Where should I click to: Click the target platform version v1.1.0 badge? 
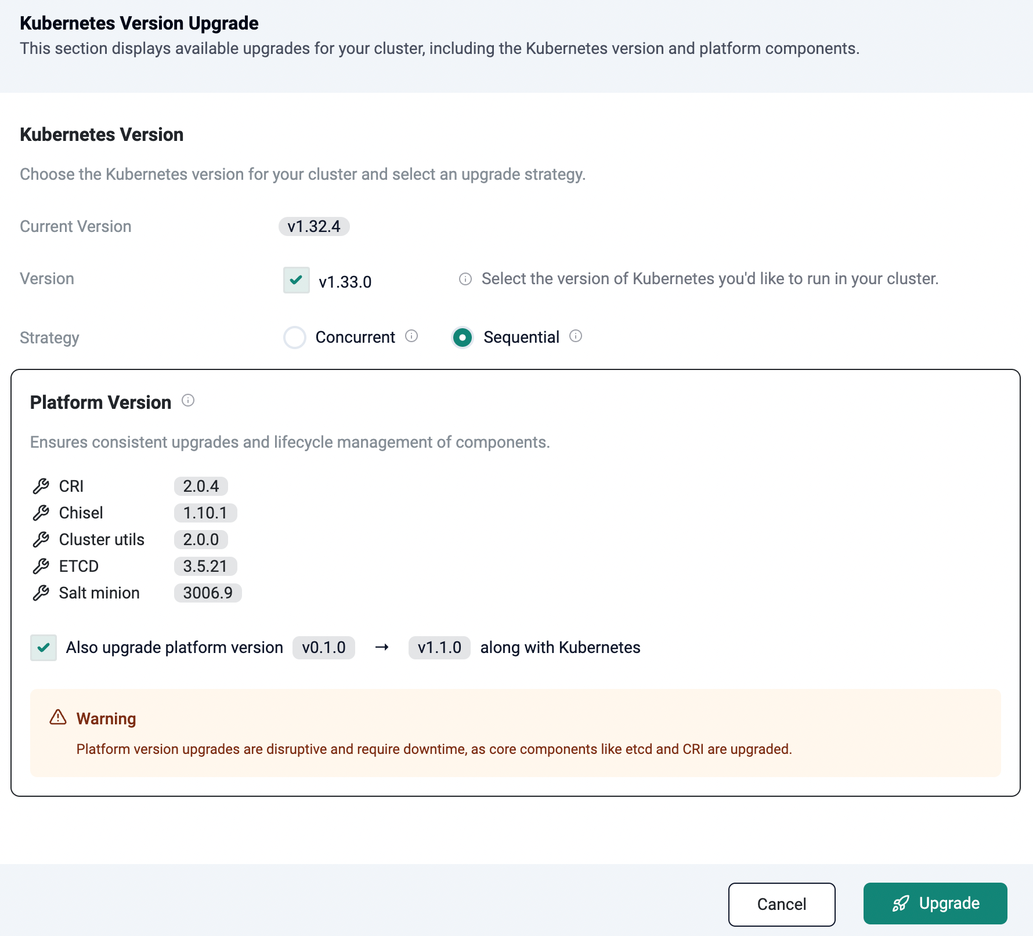click(x=439, y=647)
